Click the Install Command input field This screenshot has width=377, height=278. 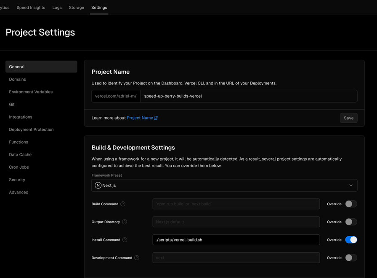(236, 240)
